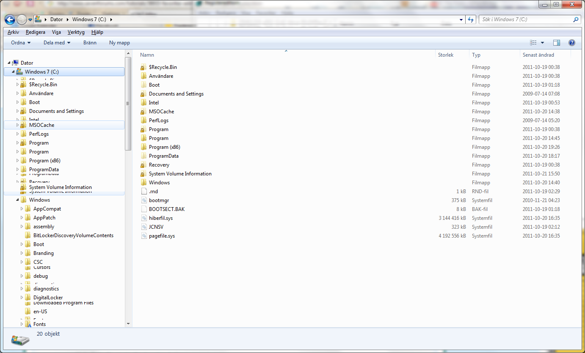Open the Verktyg menu
585x353 pixels.
pos(76,32)
